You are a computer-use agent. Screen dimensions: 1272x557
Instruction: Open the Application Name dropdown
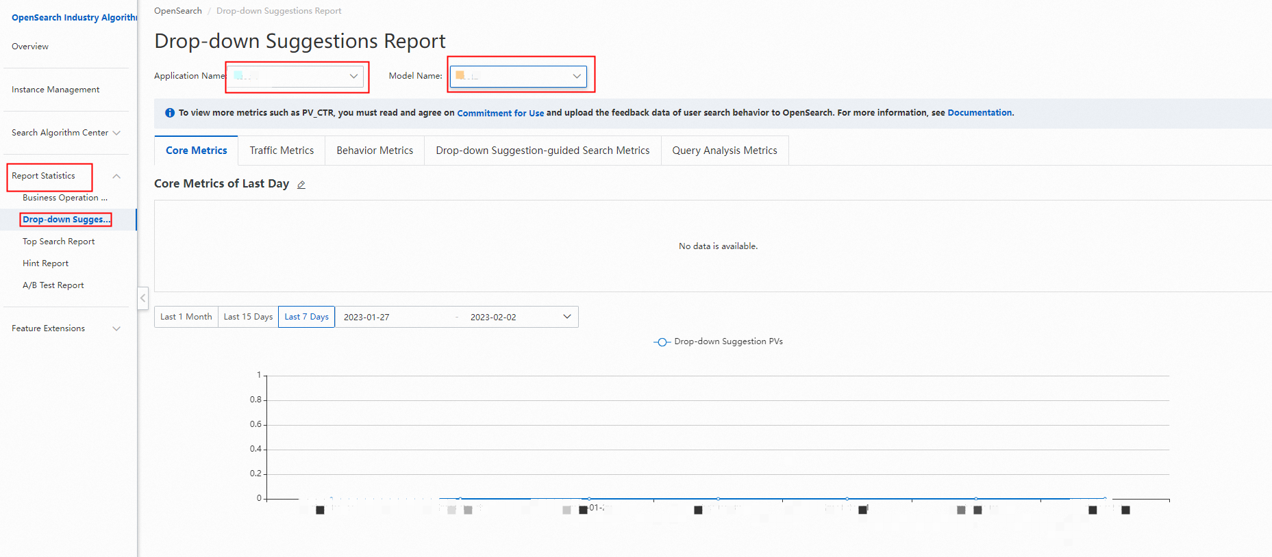pos(296,76)
